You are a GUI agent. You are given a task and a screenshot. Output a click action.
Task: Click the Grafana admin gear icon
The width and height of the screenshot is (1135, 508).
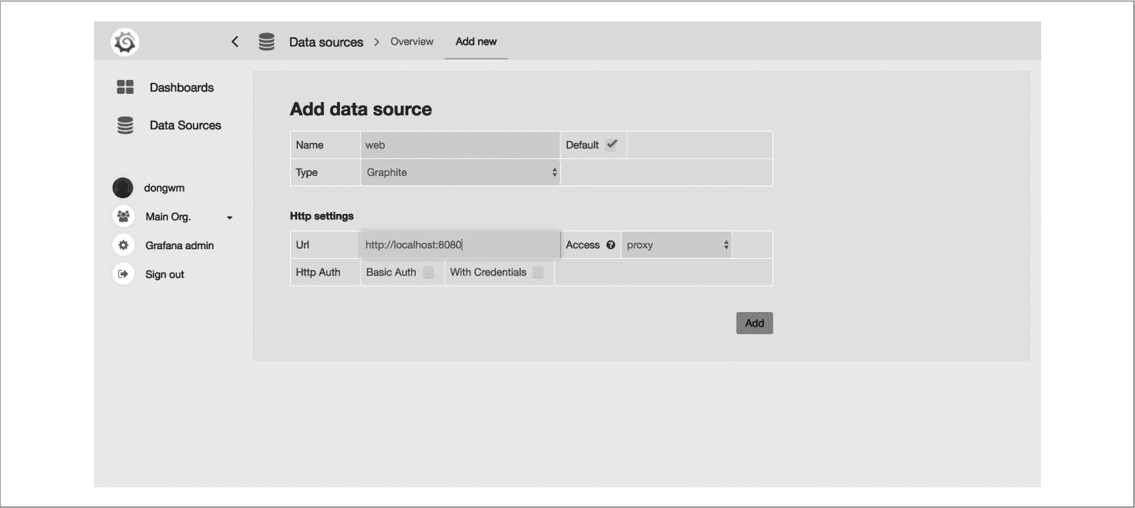point(123,245)
